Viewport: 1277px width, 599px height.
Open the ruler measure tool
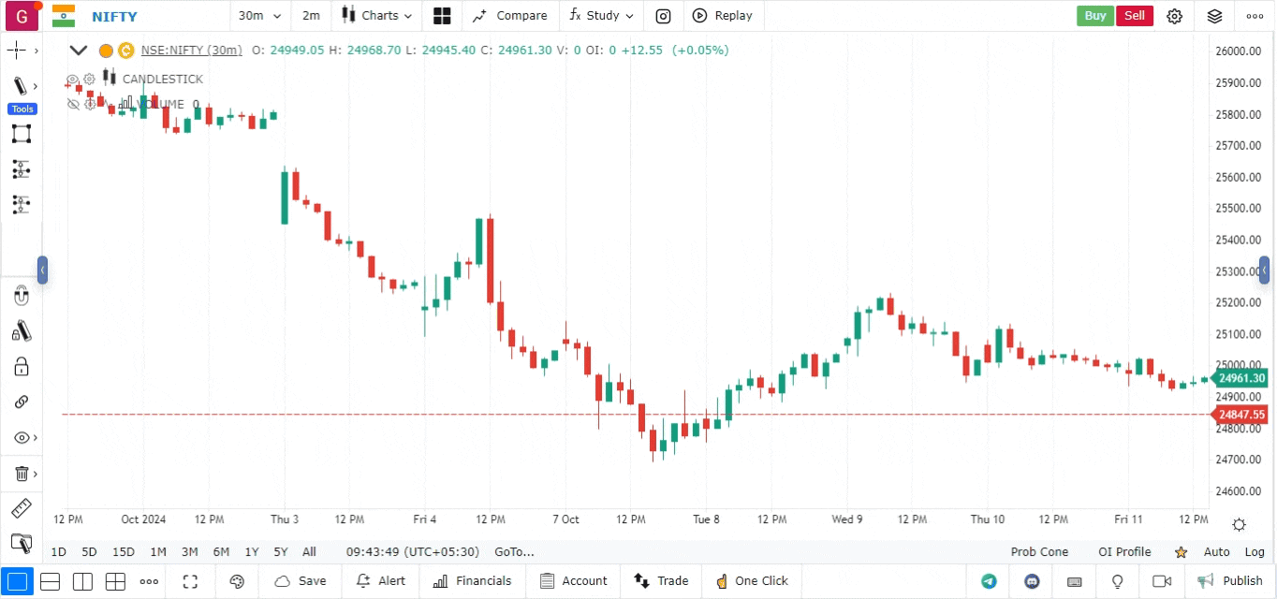pyautogui.click(x=21, y=509)
